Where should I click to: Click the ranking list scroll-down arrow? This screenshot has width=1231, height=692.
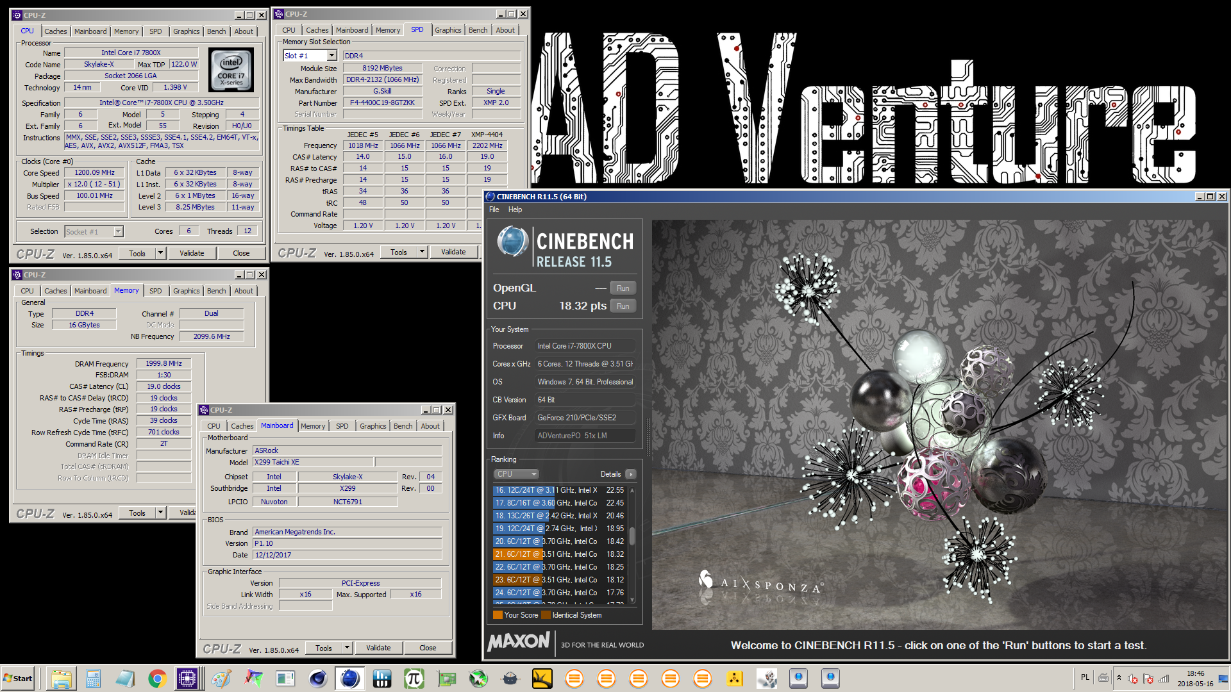coord(632,600)
